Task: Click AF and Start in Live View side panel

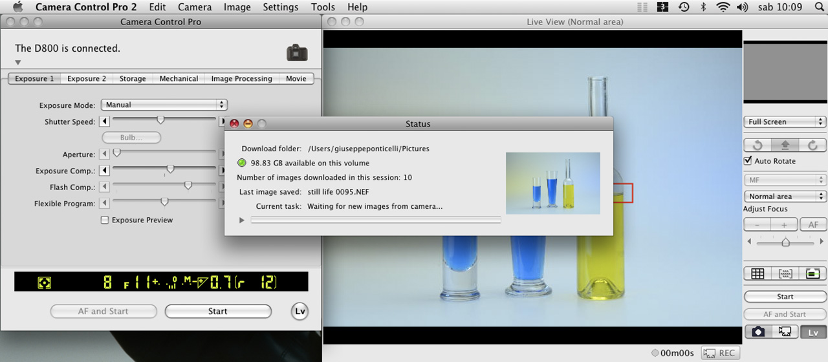Action: 785,314
